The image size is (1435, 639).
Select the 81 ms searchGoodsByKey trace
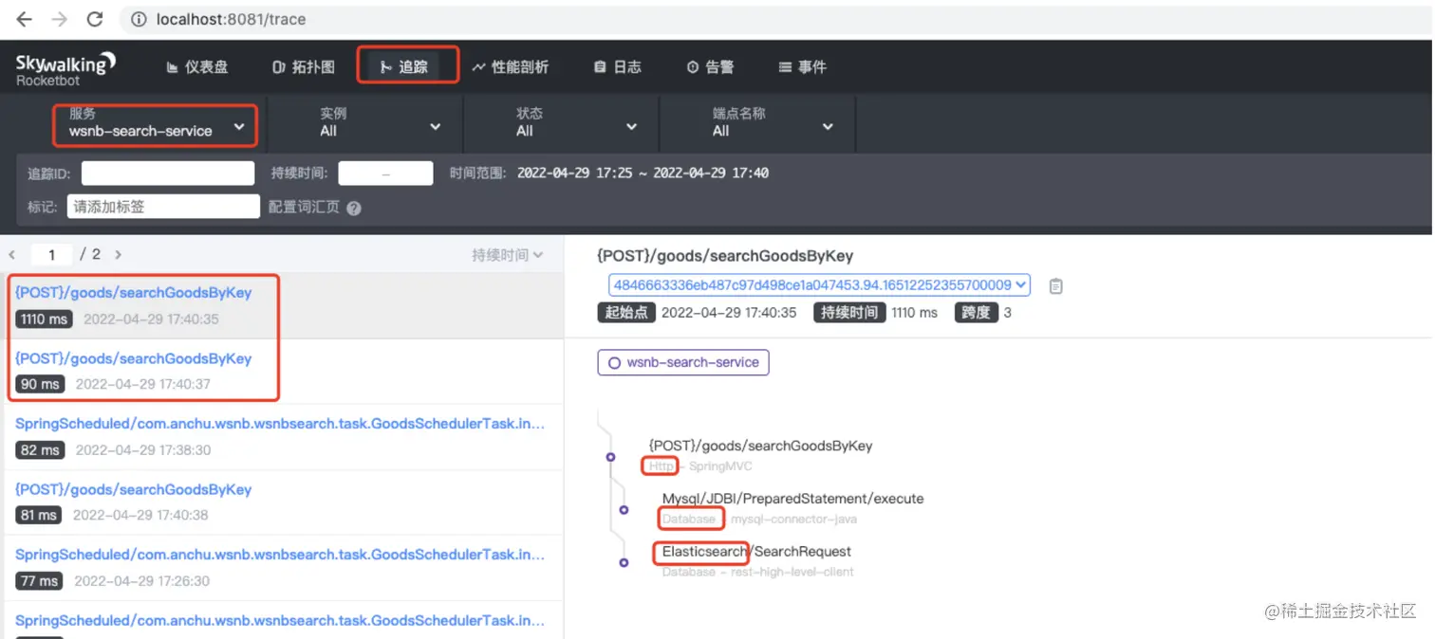click(282, 502)
